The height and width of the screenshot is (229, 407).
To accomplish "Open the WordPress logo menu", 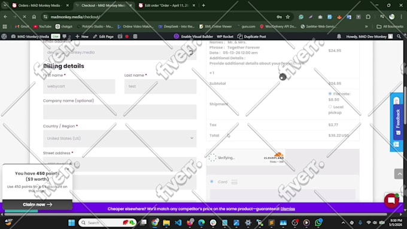I will 4,36.
